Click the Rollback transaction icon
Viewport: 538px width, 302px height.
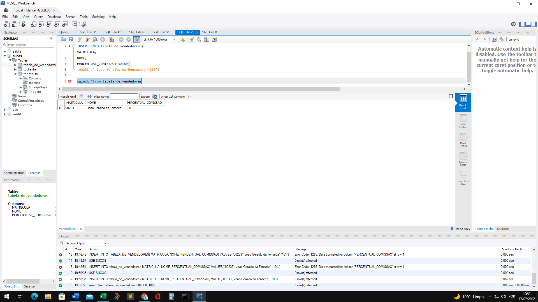tap(129, 39)
